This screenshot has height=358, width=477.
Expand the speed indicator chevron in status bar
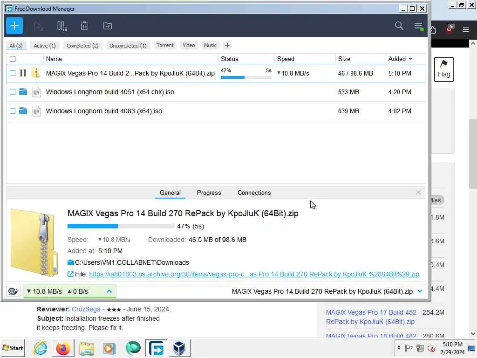pos(109,291)
